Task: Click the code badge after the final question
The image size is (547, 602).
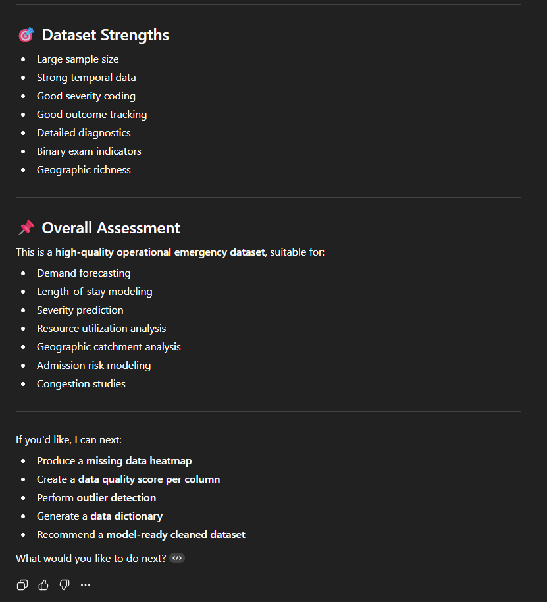Action: (x=176, y=558)
